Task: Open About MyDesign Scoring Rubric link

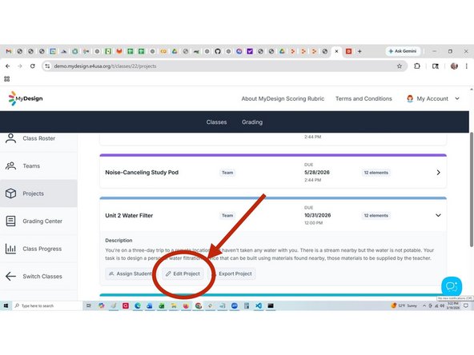Action: click(283, 98)
